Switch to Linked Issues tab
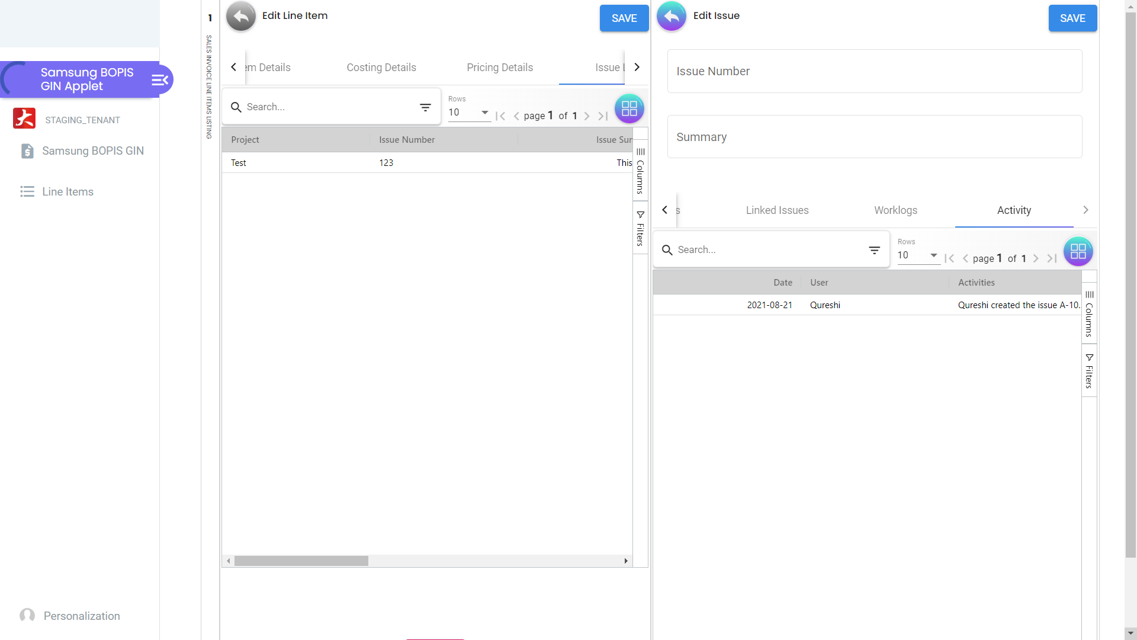Viewport: 1137px width, 640px height. pos(777,210)
